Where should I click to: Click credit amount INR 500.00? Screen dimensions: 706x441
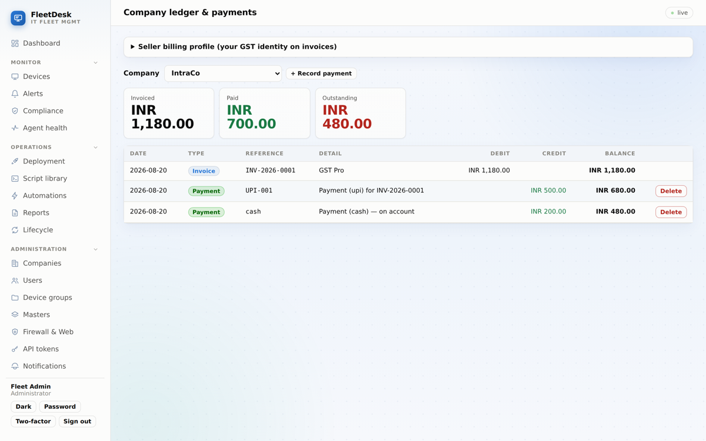(x=548, y=191)
